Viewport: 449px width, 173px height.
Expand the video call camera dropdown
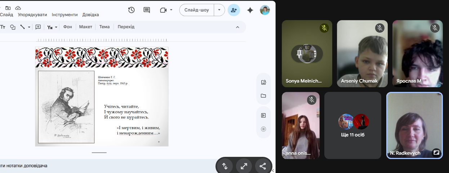pyautogui.click(x=171, y=10)
